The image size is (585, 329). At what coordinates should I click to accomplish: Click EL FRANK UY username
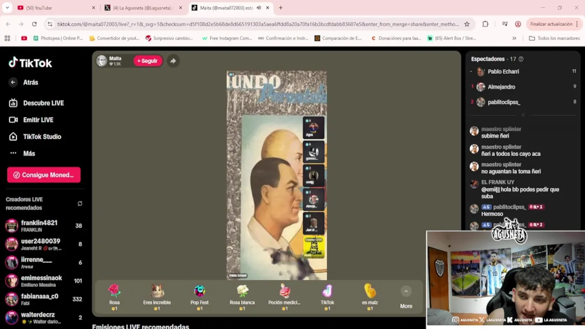(498, 182)
